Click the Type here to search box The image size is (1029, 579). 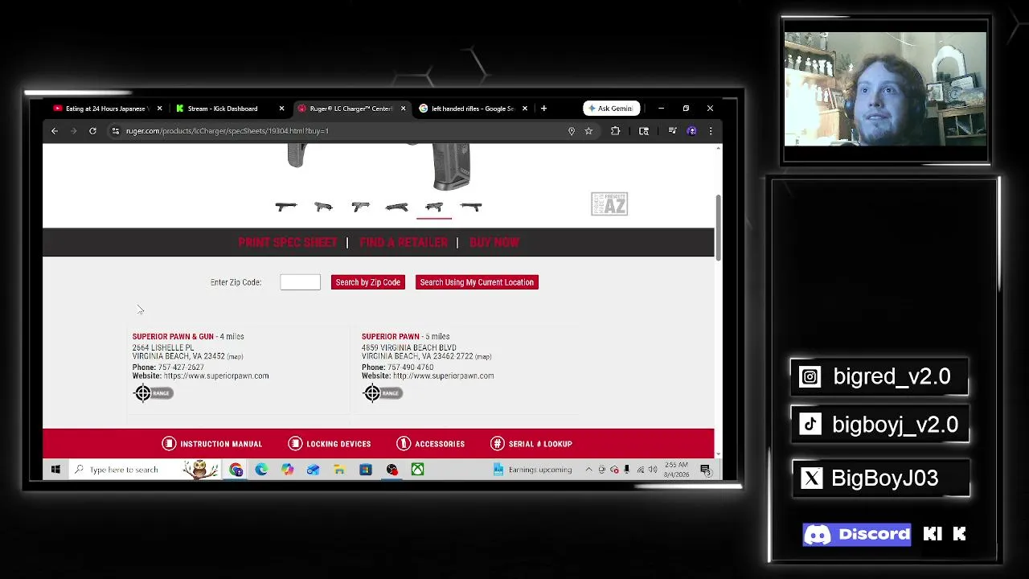click(x=146, y=470)
